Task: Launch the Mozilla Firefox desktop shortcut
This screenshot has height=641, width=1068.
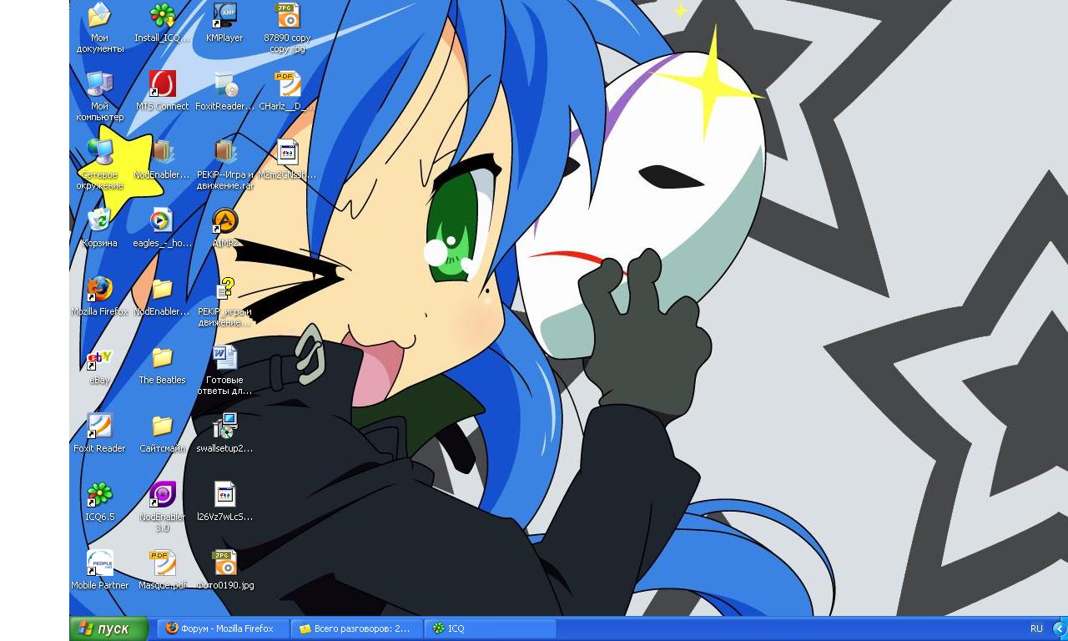Action: pyautogui.click(x=99, y=289)
